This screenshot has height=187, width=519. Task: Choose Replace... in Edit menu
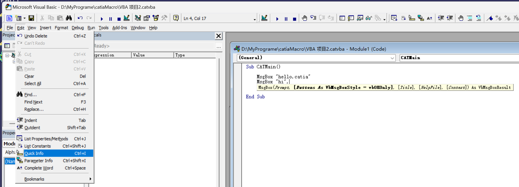coord(54,109)
